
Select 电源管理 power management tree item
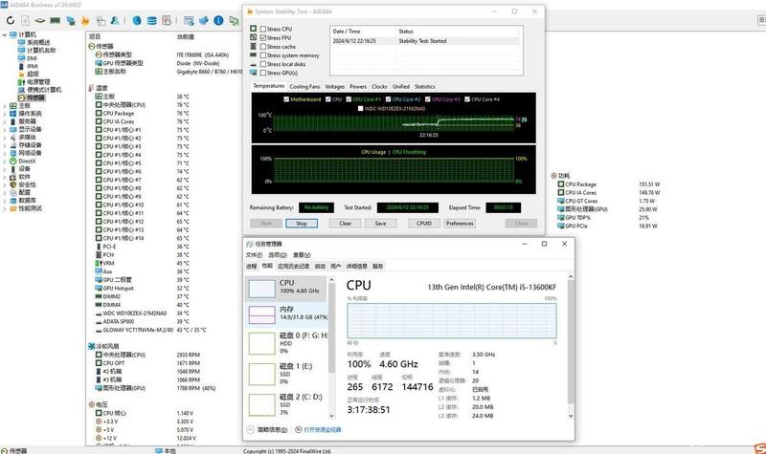(x=38, y=81)
